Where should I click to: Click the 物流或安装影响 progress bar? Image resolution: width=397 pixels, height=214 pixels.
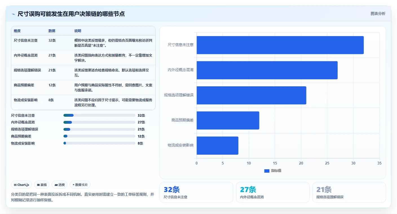99,143
